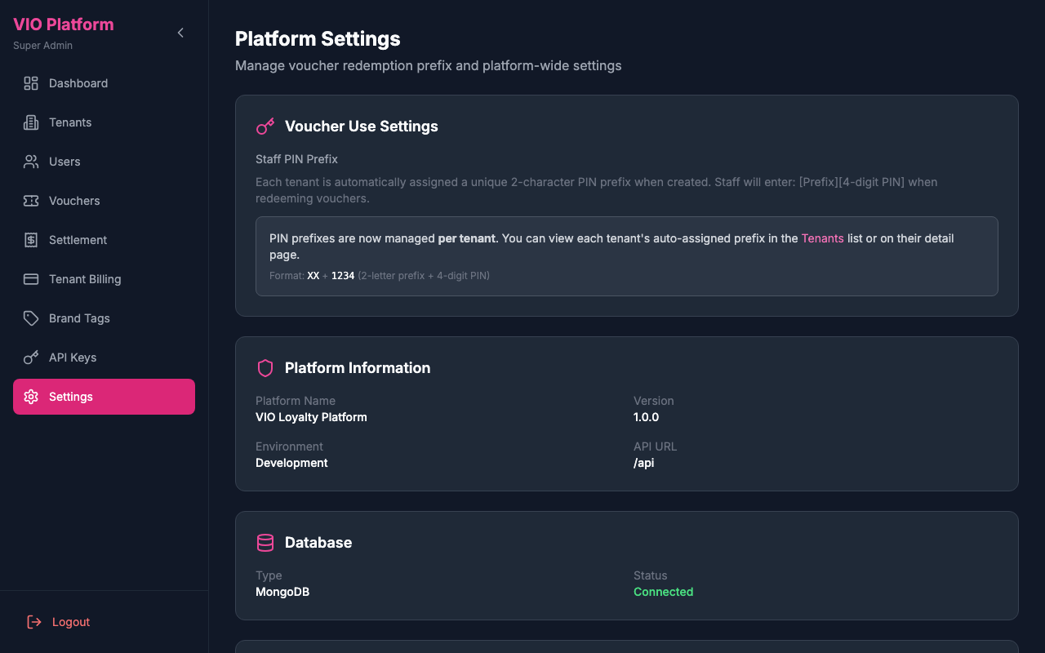Viewport: 1045px width, 653px height.
Task: Collapse the sidebar with the chevron
Action: click(180, 33)
